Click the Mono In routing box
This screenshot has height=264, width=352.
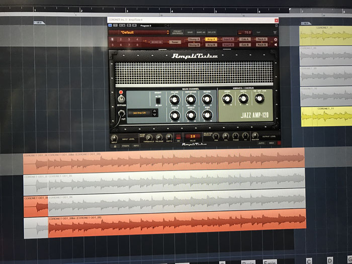pyautogui.click(x=156, y=42)
